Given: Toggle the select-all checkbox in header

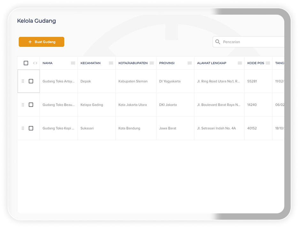Looking at the screenshot, I should click(26, 63).
